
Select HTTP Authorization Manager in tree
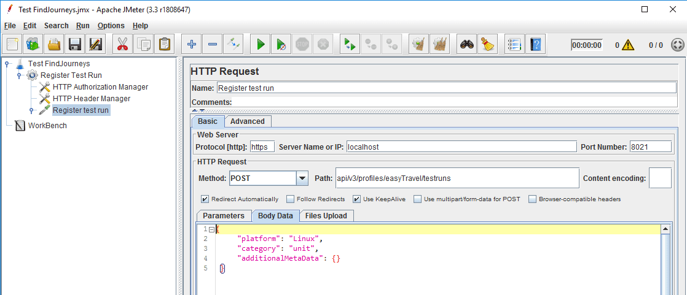point(100,87)
